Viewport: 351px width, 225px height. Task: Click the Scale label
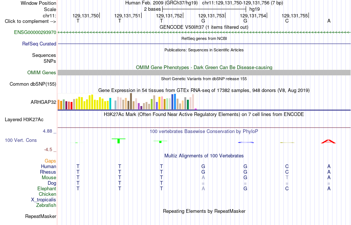(x=50, y=9)
